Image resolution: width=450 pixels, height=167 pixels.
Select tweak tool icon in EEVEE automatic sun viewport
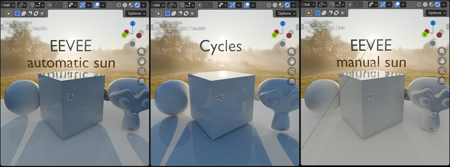point(8,13)
